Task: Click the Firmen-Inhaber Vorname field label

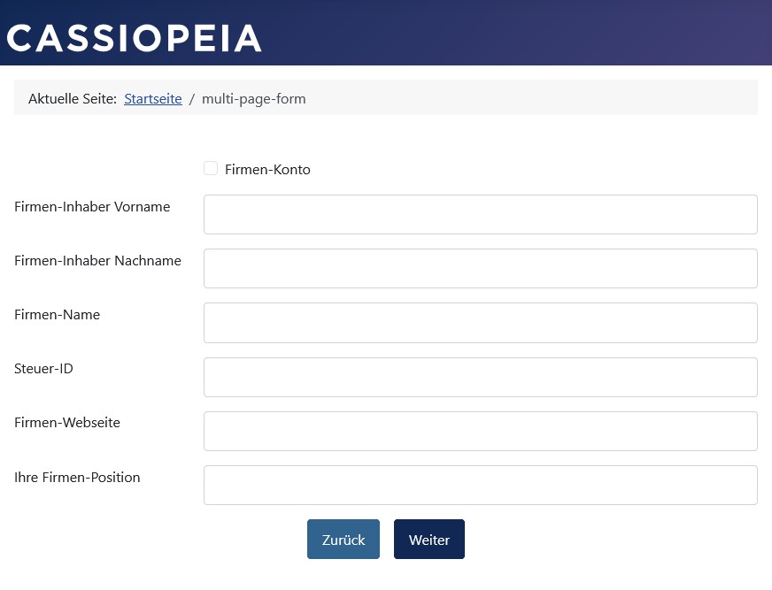Action: pos(92,207)
